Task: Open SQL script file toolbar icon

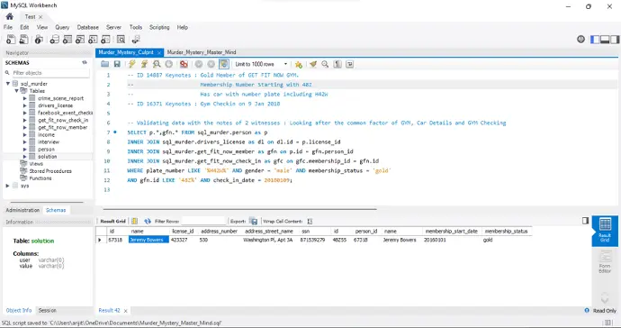Action: coord(23,40)
